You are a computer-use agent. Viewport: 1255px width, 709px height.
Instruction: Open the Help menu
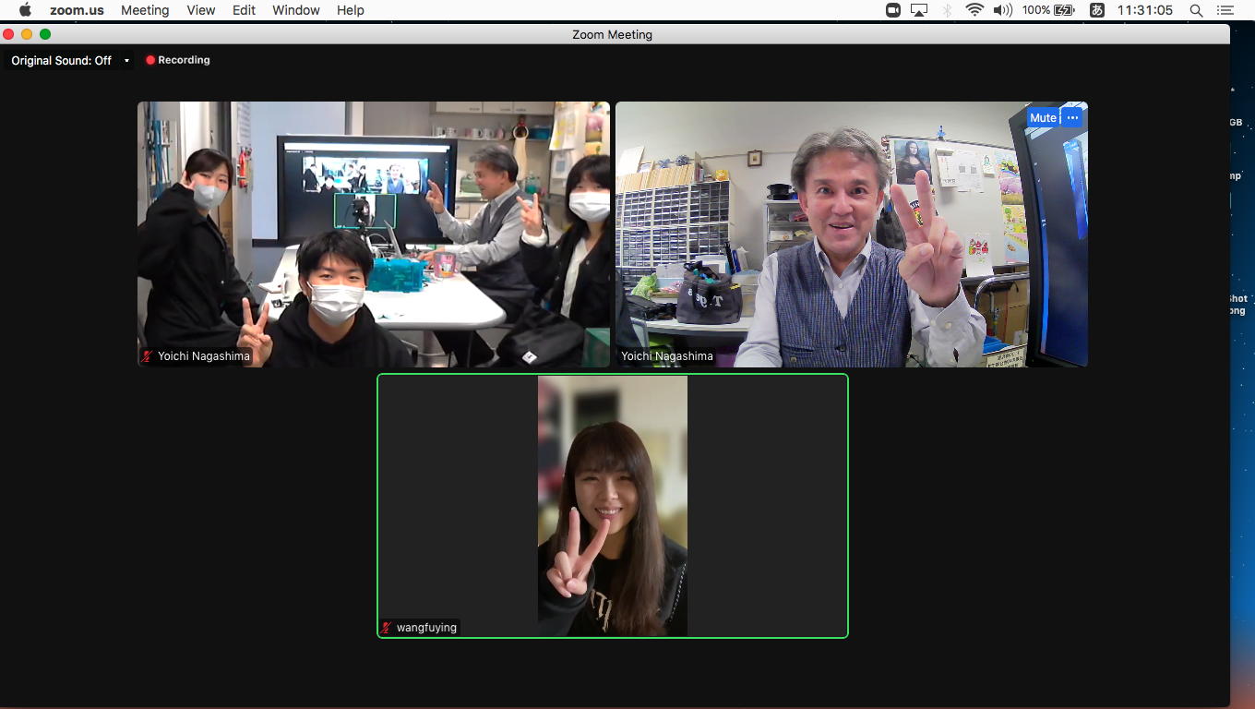click(x=351, y=10)
